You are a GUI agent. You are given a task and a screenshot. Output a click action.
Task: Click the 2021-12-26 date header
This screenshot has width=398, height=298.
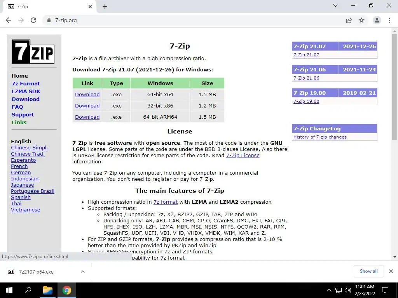pyautogui.click(x=359, y=47)
